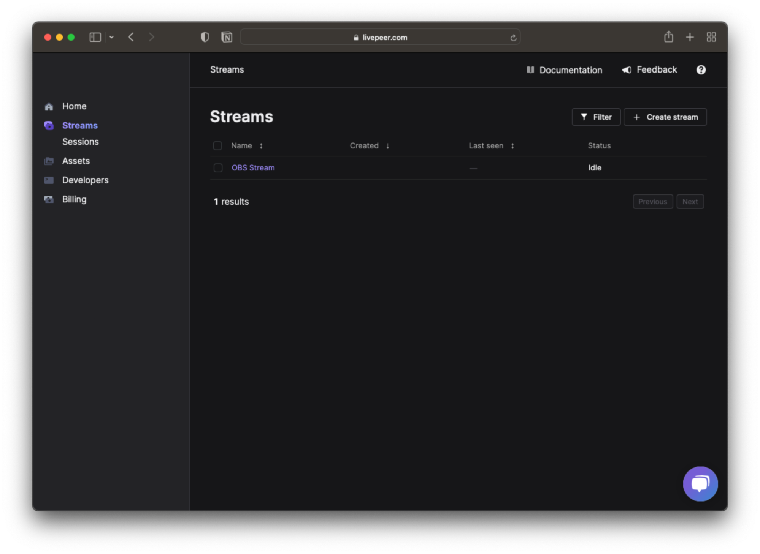Screen dimensions: 760x554
Task: Click the Notion extension icon
Action: pos(227,37)
